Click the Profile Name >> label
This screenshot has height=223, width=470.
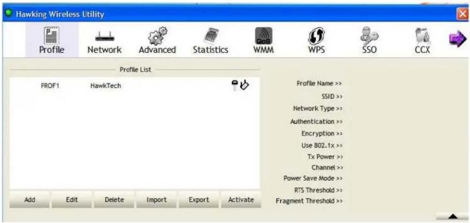pyautogui.click(x=319, y=83)
